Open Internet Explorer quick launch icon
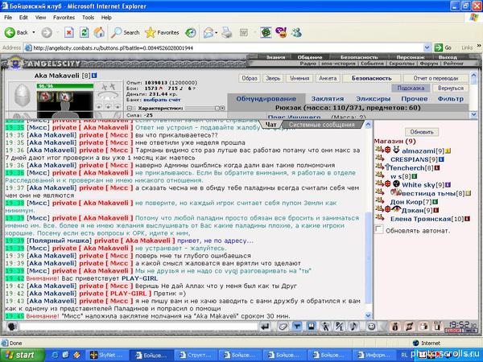483x362 pixels. (x=56, y=355)
